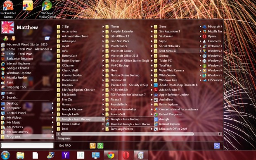
Task: Open XPS Viewer
Action: (212, 80)
